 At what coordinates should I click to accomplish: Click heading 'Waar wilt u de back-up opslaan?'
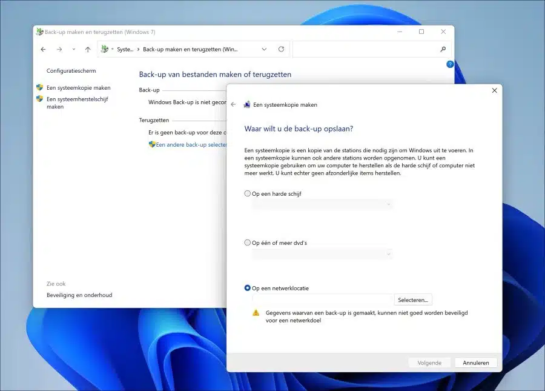tap(299, 129)
